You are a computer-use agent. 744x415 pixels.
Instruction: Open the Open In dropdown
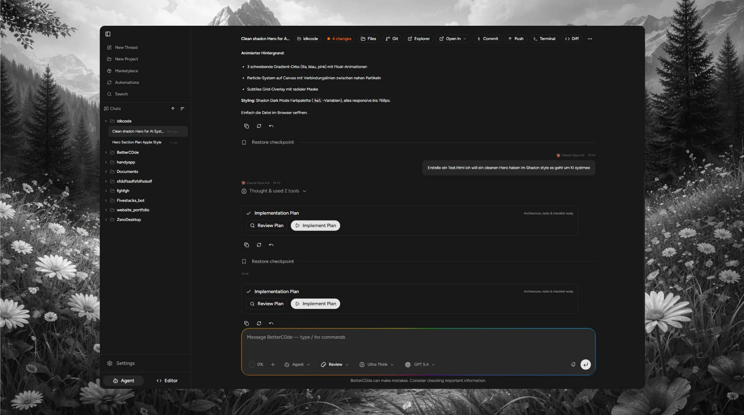click(452, 38)
